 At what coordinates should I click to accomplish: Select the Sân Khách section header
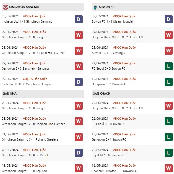click(101, 94)
